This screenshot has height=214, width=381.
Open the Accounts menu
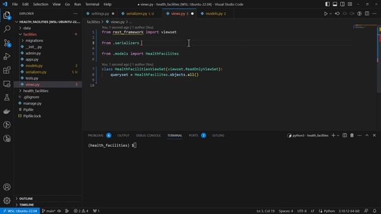click(x=7, y=187)
